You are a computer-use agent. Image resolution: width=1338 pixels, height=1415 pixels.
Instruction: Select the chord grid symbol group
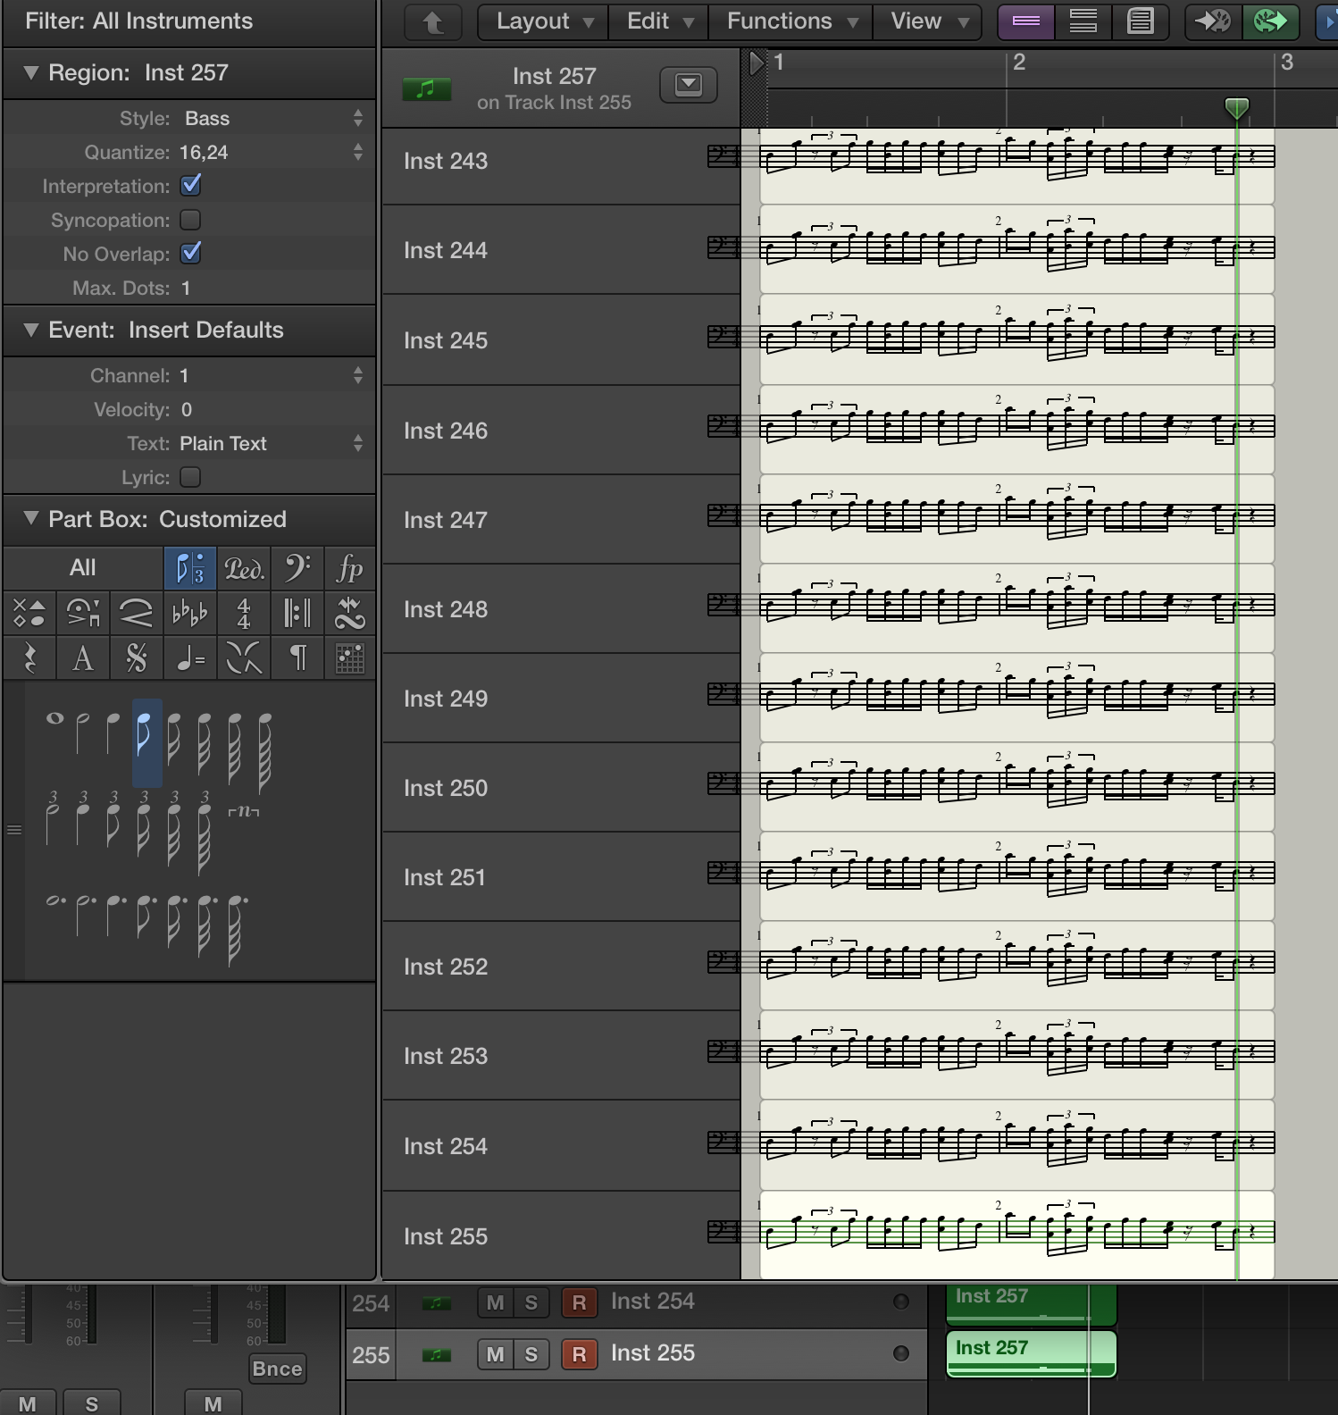(349, 658)
